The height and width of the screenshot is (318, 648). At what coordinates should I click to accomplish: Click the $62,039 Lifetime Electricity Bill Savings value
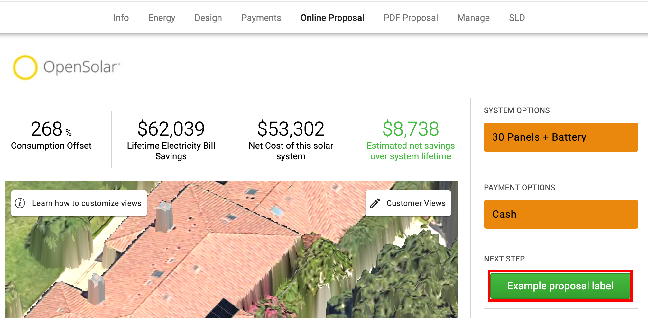[171, 129]
